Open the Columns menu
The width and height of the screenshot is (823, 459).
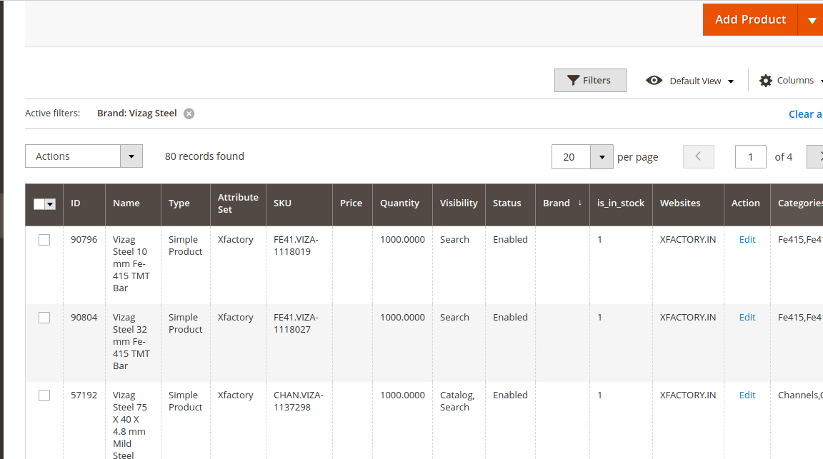coord(795,80)
